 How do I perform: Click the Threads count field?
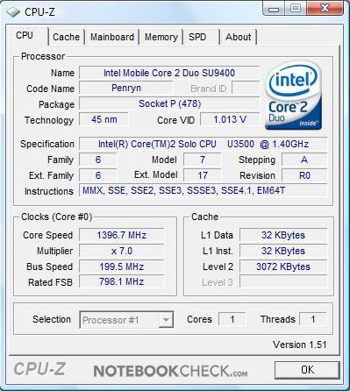(313, 319)
